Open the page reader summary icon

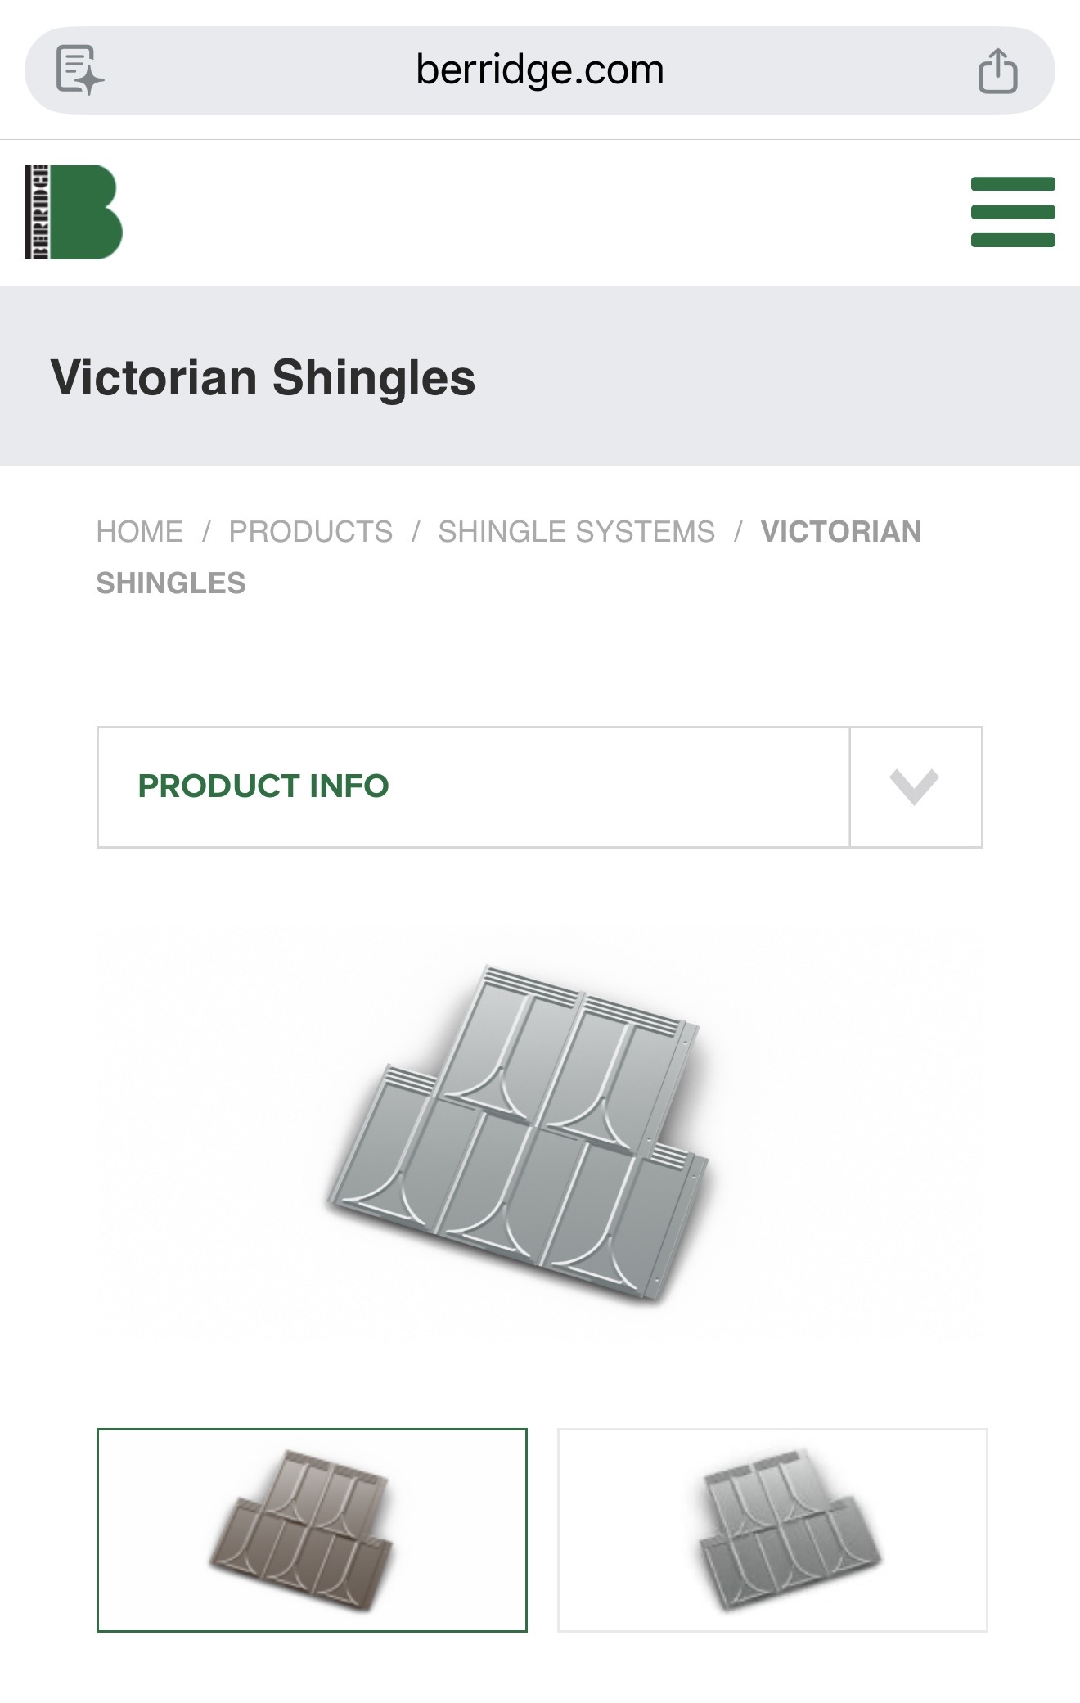(x=79, y=70)
